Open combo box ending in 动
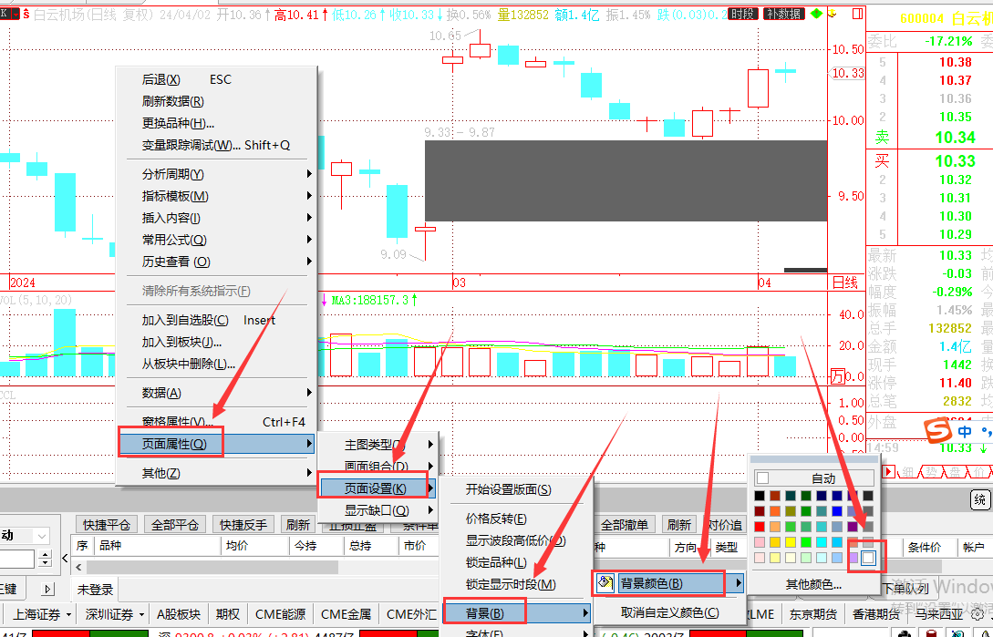This screenshot has width=993, height=637. (x=24, y=536)
